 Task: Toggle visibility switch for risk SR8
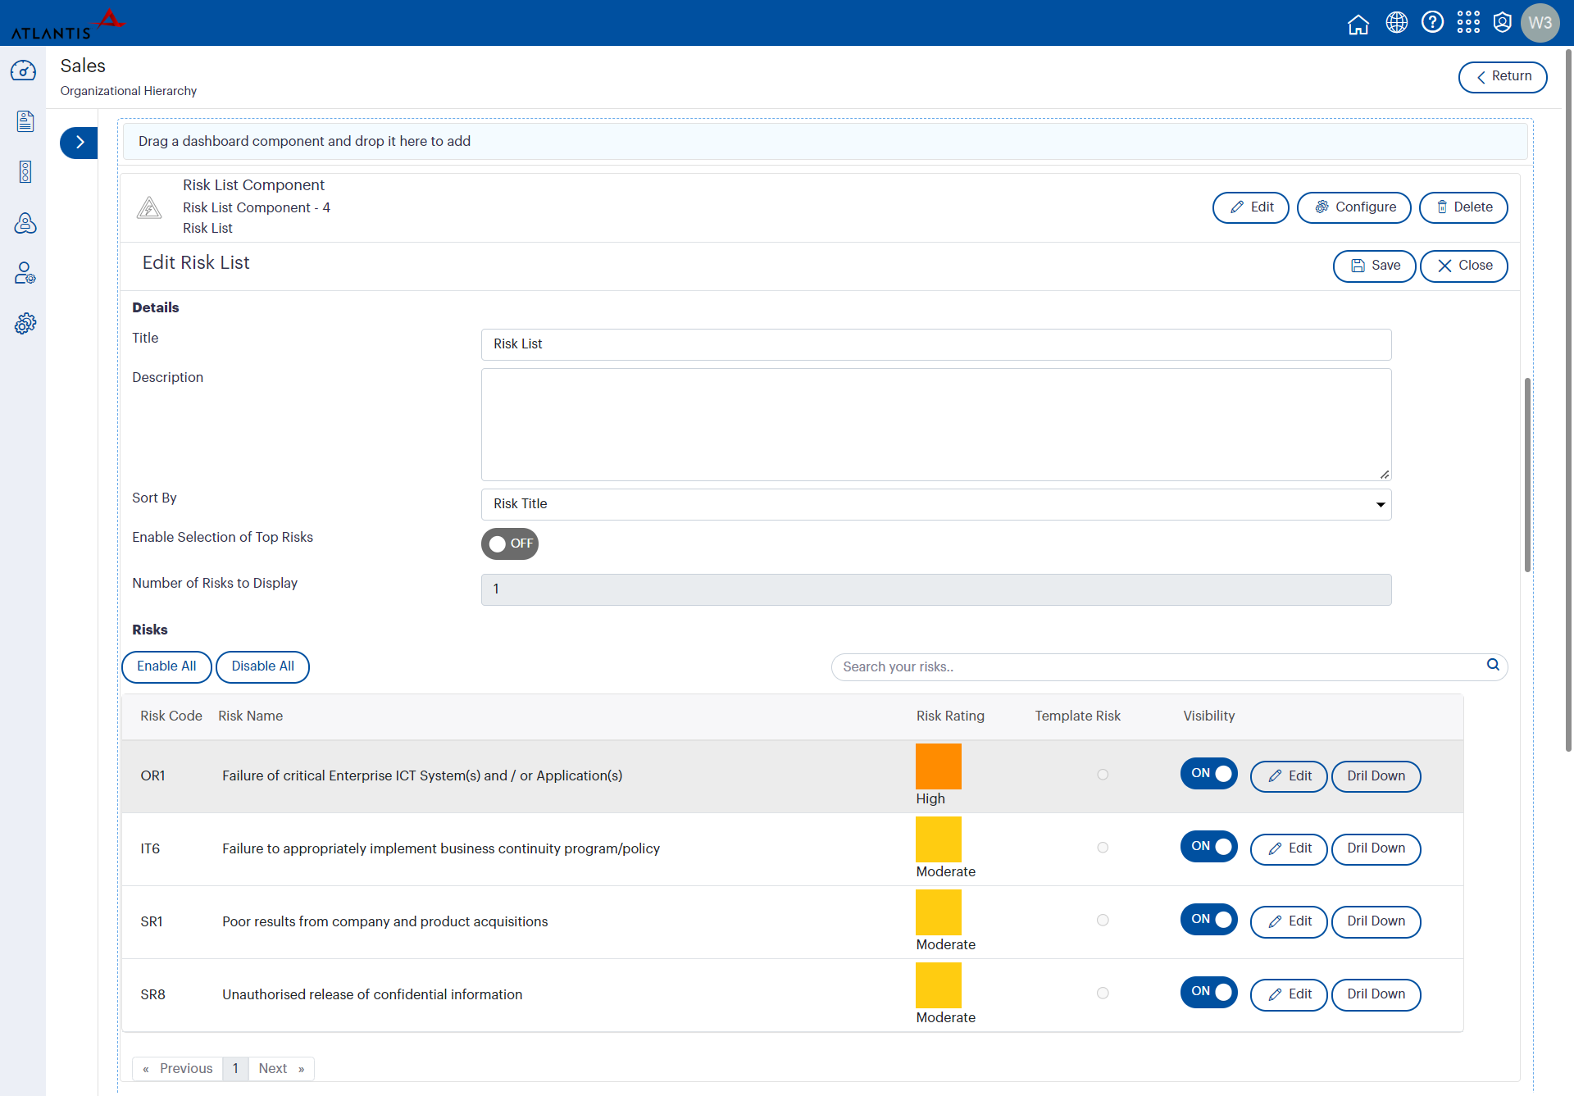click(x=1208, y=992)
